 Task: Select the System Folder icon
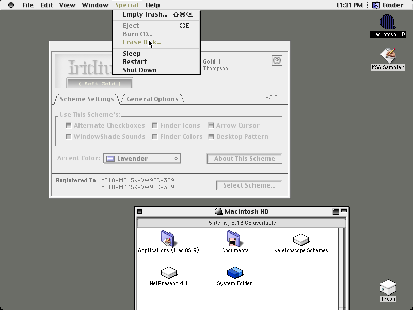click(x=235, y=273)
